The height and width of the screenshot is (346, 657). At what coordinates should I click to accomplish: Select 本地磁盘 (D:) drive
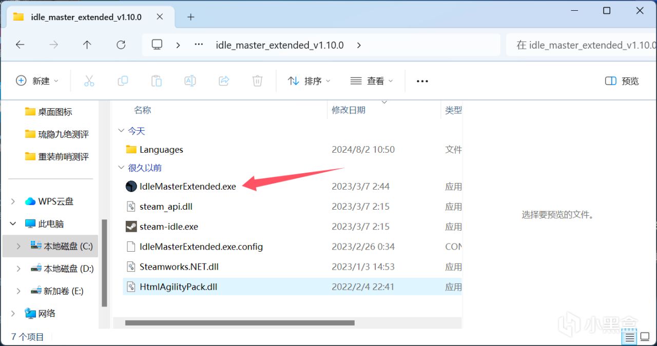tap(62, 269)
